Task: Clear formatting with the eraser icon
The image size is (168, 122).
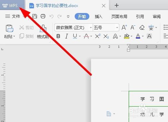Action: click(142, 27)
